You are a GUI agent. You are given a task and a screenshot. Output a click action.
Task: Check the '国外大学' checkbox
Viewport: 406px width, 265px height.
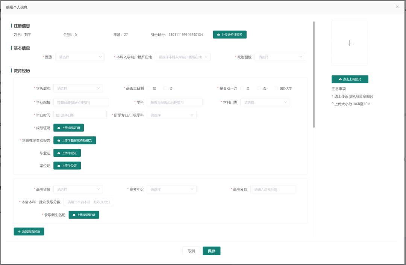point(276,89)
